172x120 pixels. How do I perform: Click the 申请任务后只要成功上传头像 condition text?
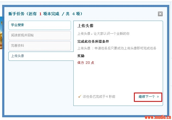pyautogui.click(x=117, y=48)
